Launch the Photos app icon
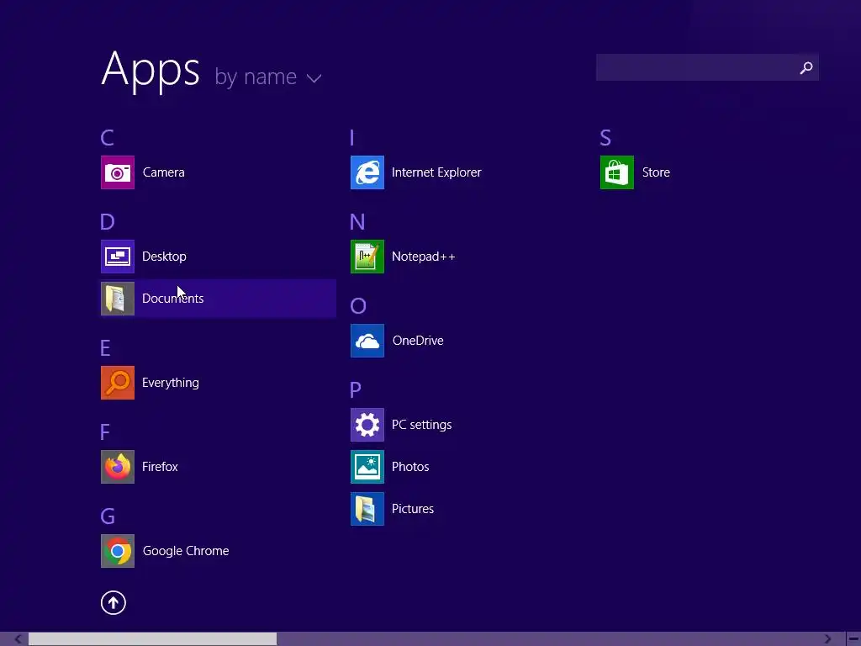Screen dimensions: 861x646 point(367,467)
